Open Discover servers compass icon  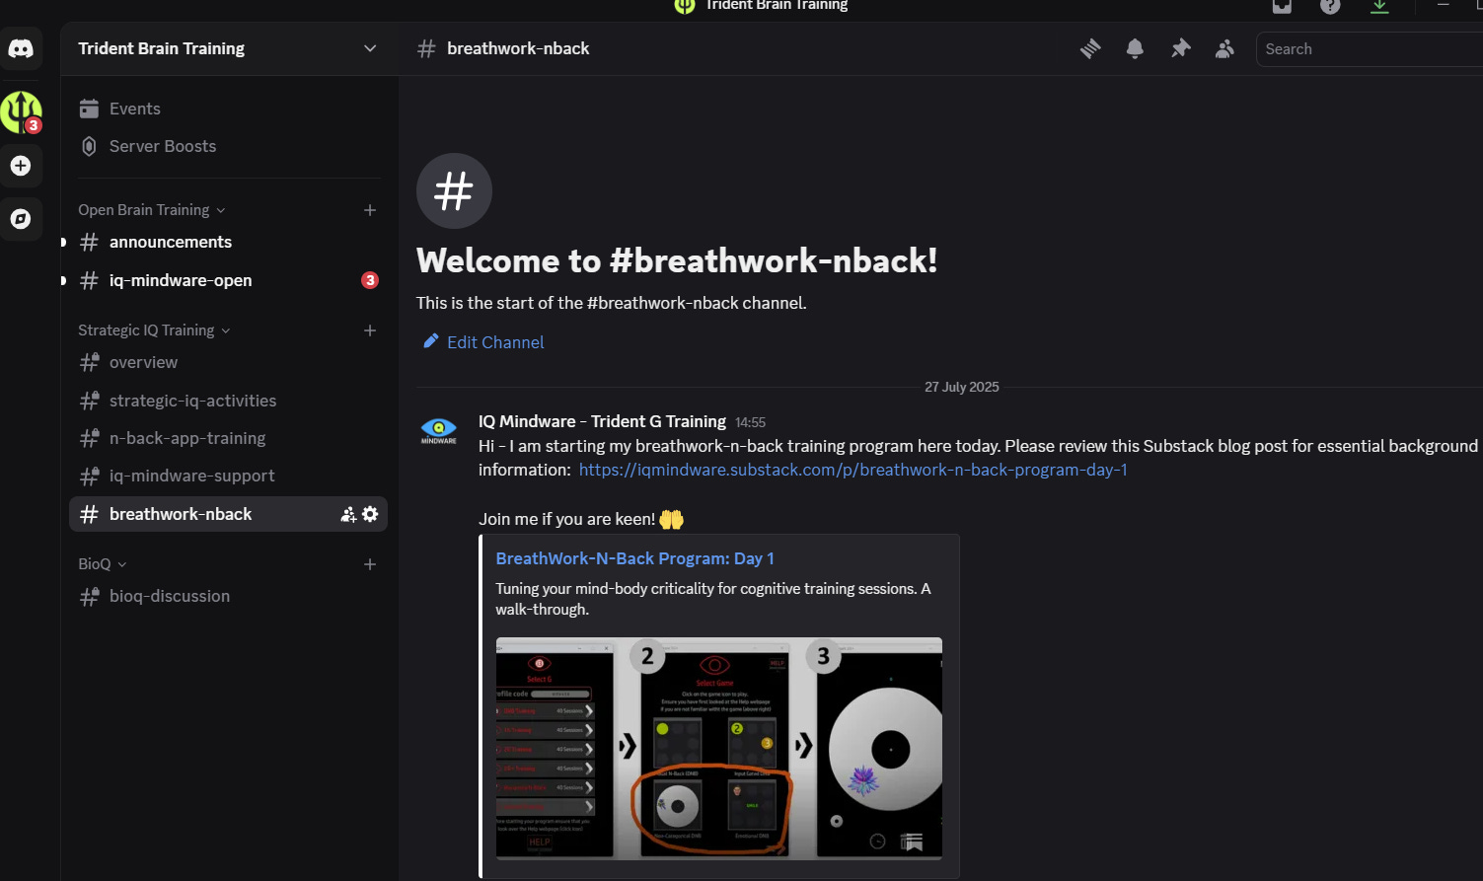coord(21,219)
